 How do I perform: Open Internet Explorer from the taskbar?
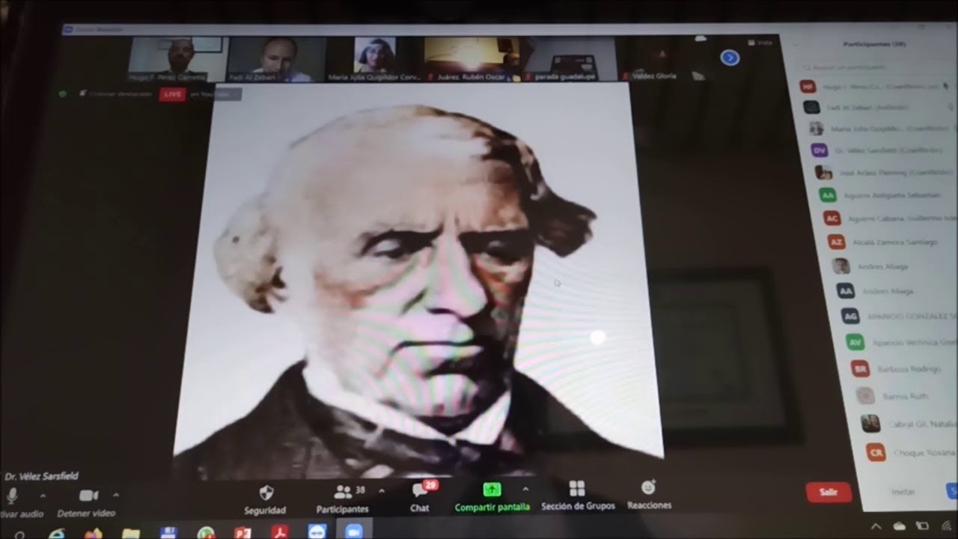(x=56, y=534)
